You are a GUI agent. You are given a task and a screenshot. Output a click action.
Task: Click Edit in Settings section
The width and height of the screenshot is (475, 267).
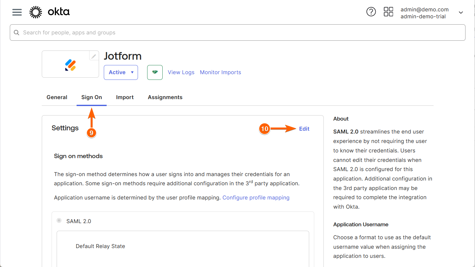(304, 129)
